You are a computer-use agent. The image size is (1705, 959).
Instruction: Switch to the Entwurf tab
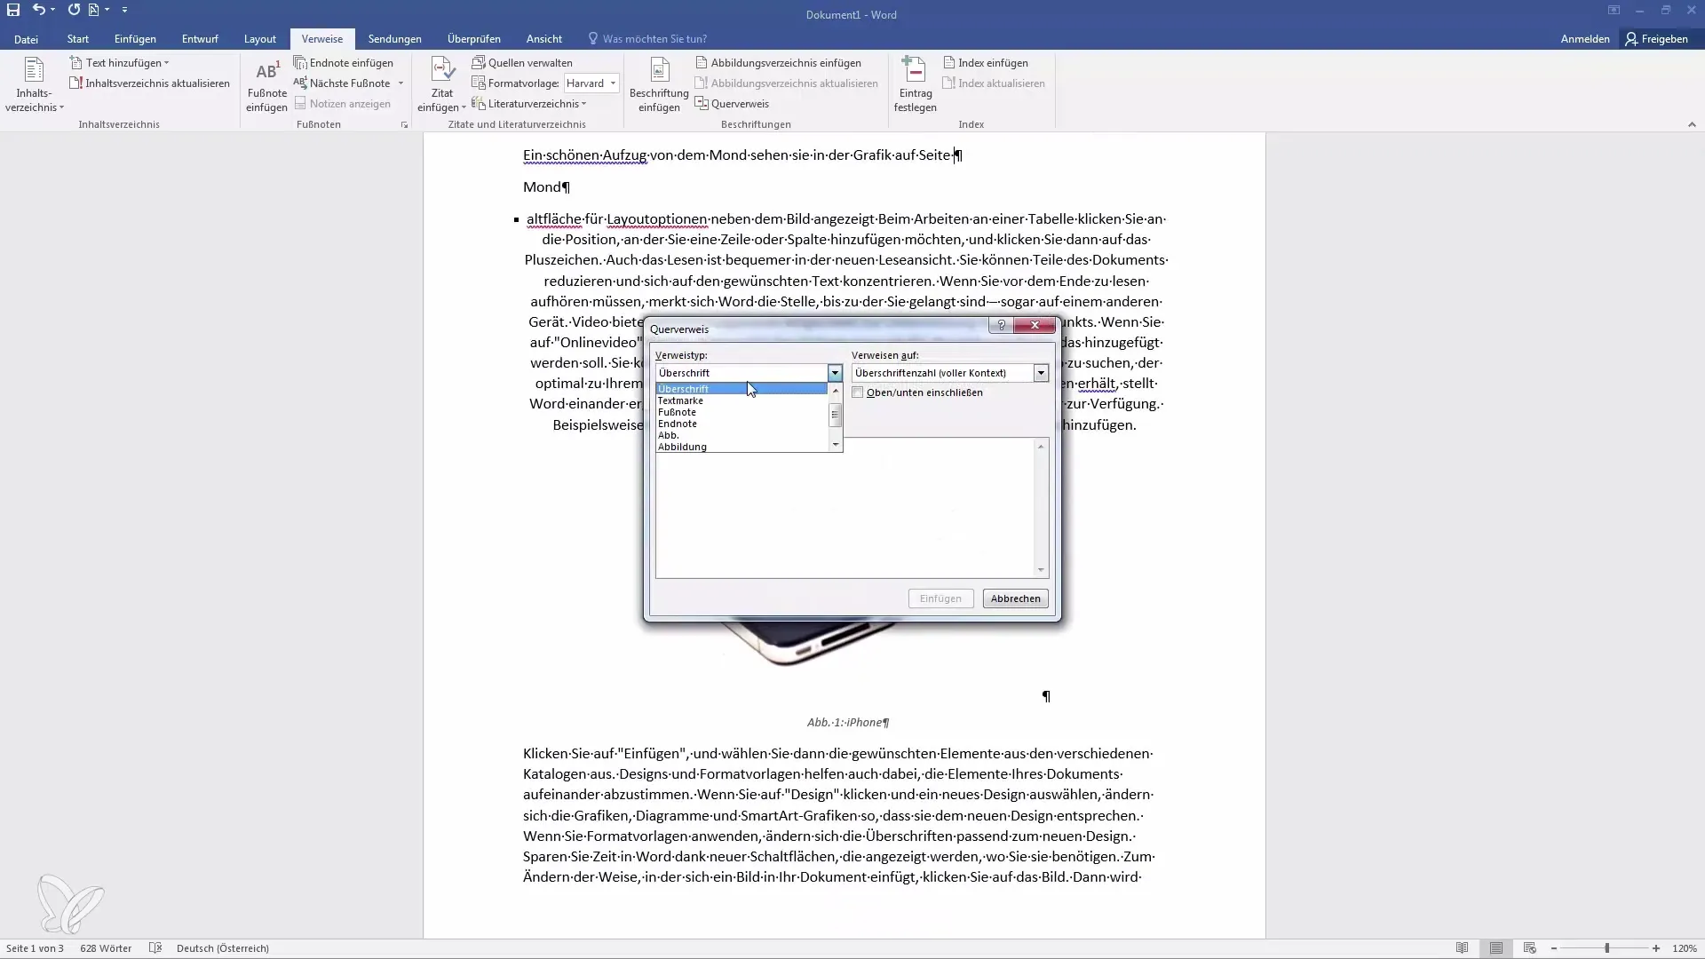pos(200,39)
